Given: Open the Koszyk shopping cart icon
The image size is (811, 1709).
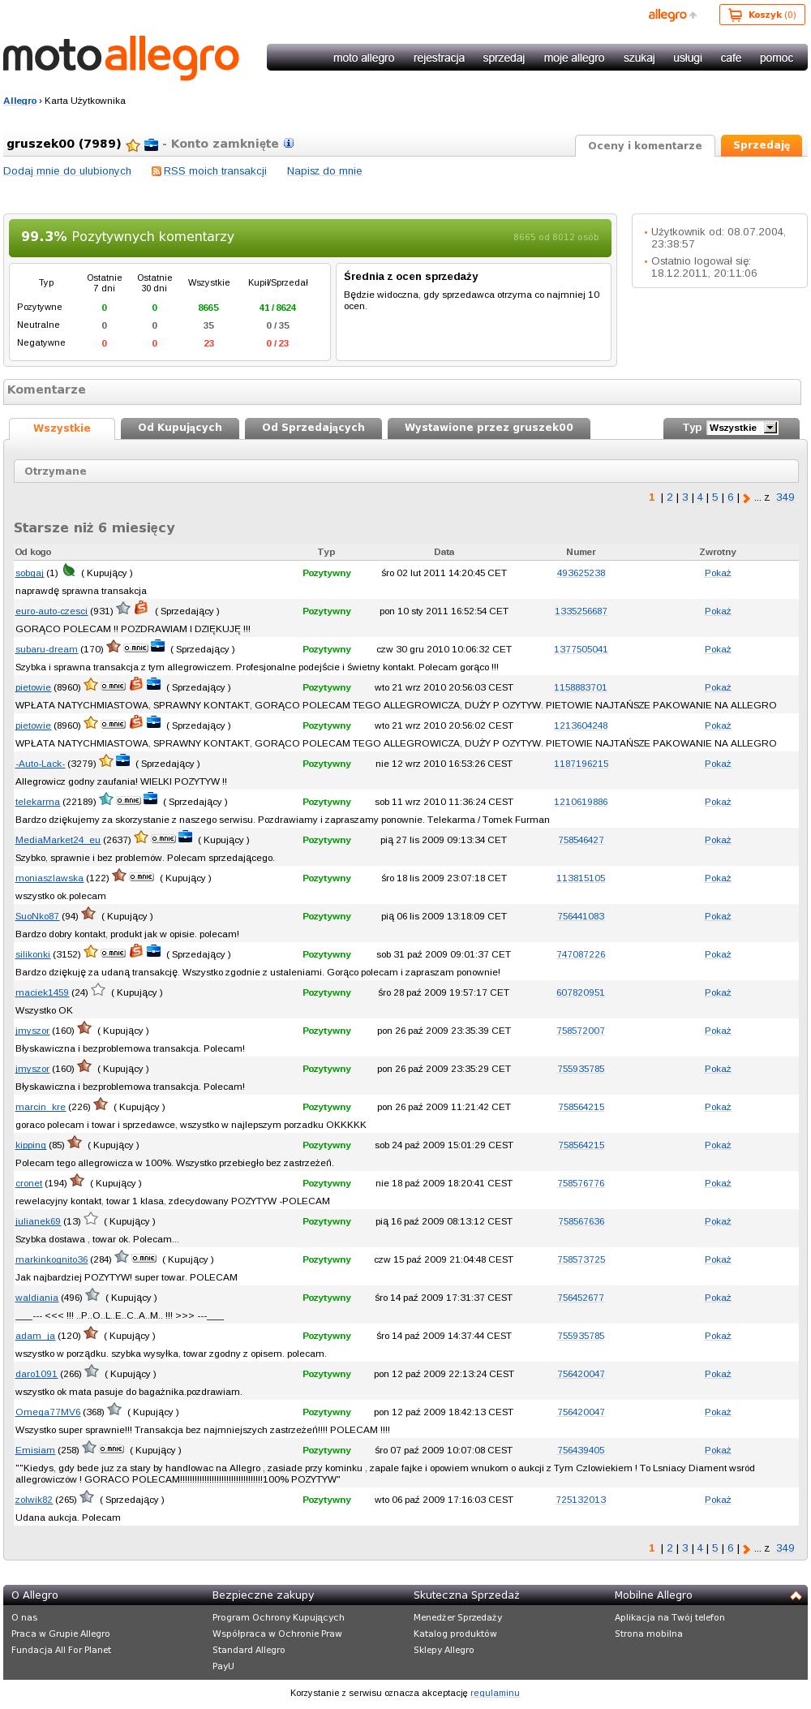Looking at the screenshot, I should 736,15.
